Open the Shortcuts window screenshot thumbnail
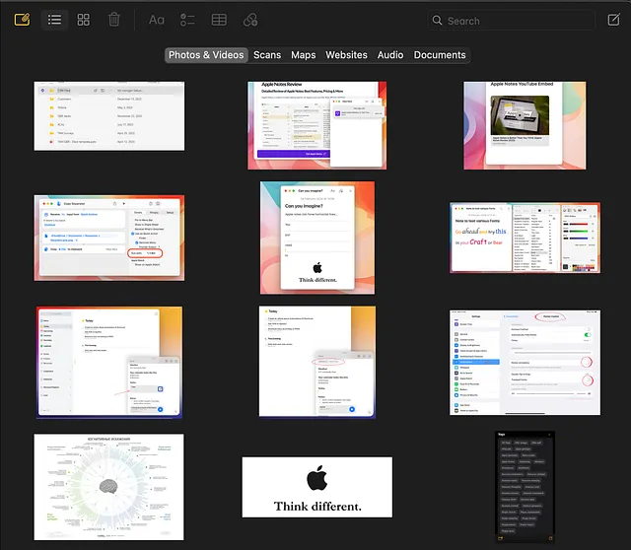The width and height of the screenshot is (631, 550). [x=109, y=238]
